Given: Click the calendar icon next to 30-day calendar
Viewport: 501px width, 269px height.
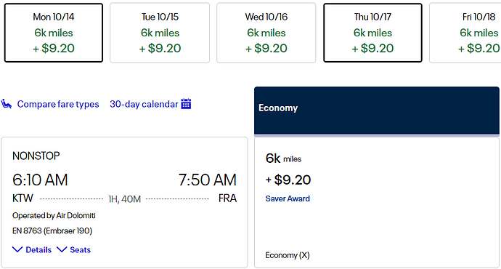Looking at the screenshot, I should pos(186,104).
